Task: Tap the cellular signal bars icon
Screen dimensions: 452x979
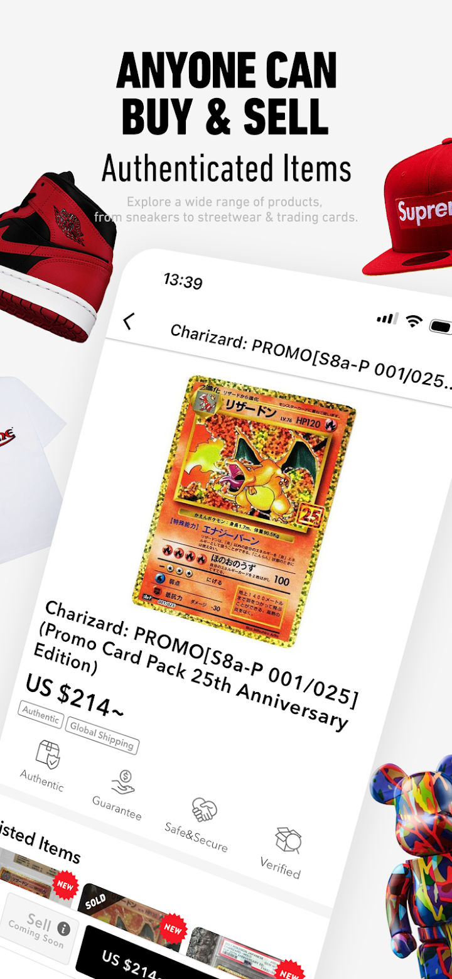Action: click(x=387, y=318)
